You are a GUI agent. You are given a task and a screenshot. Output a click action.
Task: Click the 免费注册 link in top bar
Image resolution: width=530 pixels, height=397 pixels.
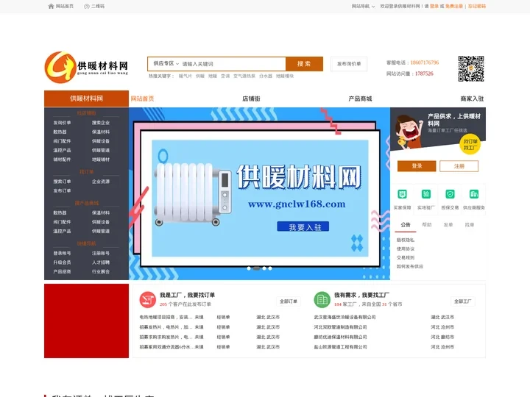(x=453, y=6)
